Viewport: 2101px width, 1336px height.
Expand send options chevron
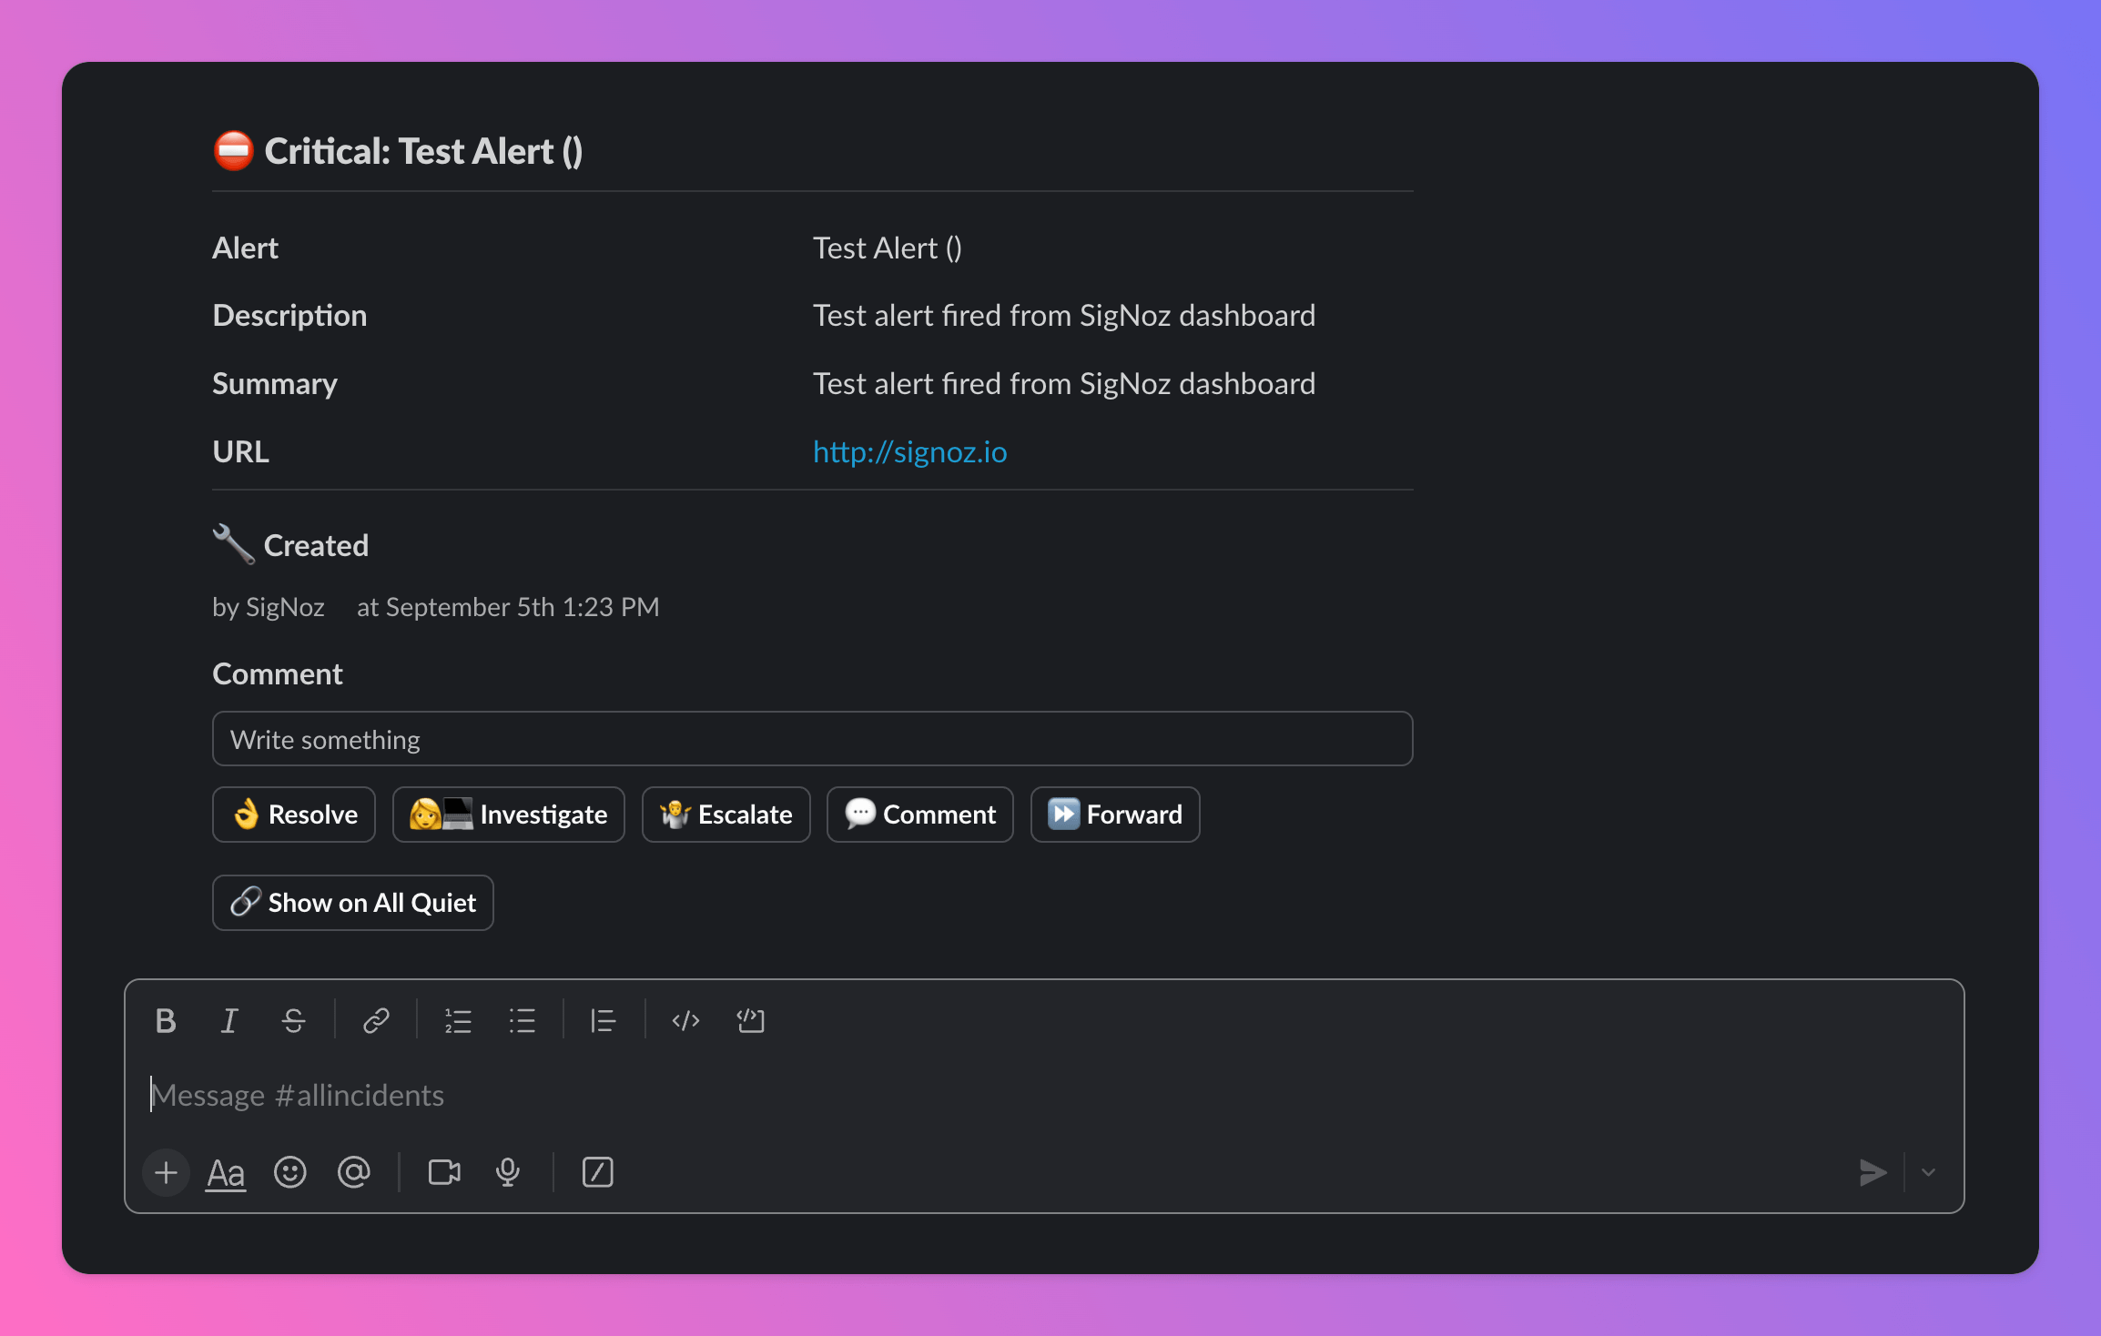1928,1172
